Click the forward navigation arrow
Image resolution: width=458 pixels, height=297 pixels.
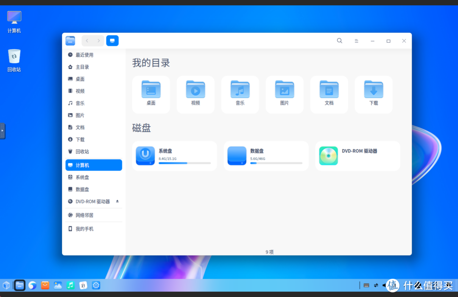pos(98,40)
